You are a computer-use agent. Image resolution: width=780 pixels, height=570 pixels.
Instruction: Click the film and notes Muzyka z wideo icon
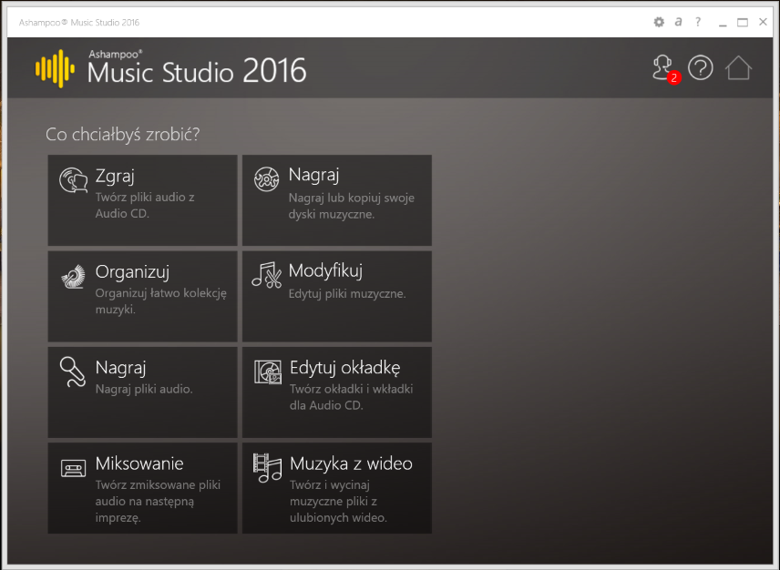(267, 468)
